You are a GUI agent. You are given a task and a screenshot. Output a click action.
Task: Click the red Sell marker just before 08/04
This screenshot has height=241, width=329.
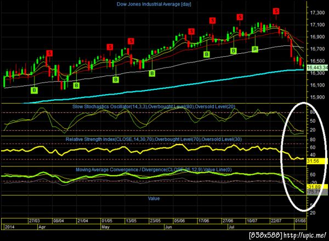click(49, 53)
